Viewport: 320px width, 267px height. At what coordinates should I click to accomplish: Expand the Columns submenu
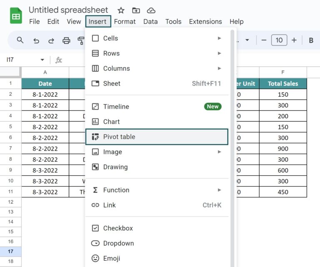pos(157,68)
